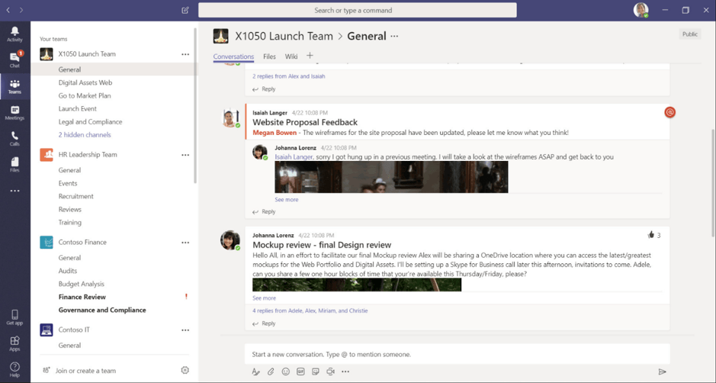Insert a GIF using the GIF icon
The width and height of the screenshot is (716, 383).
[x=300, y=372]
